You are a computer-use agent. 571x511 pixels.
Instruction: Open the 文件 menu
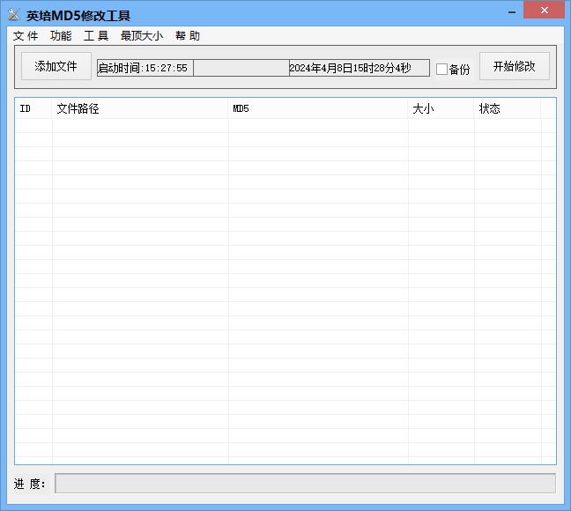[26, 36]
